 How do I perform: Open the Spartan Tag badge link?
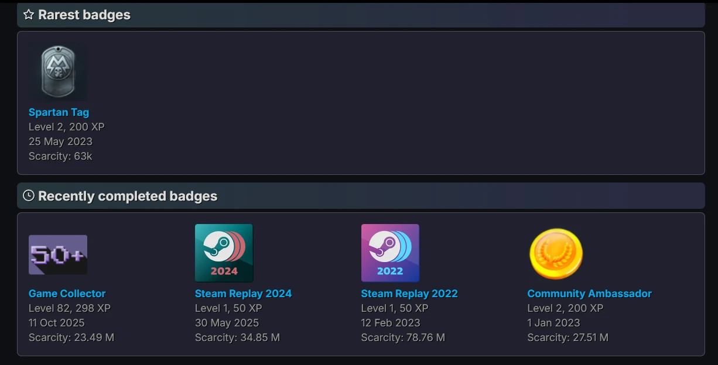(x=59, y=112)
